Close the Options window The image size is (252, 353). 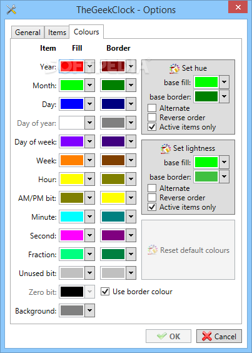238,7
